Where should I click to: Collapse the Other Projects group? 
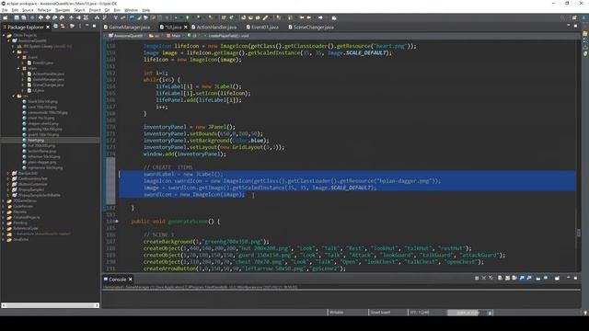point(4,35)
